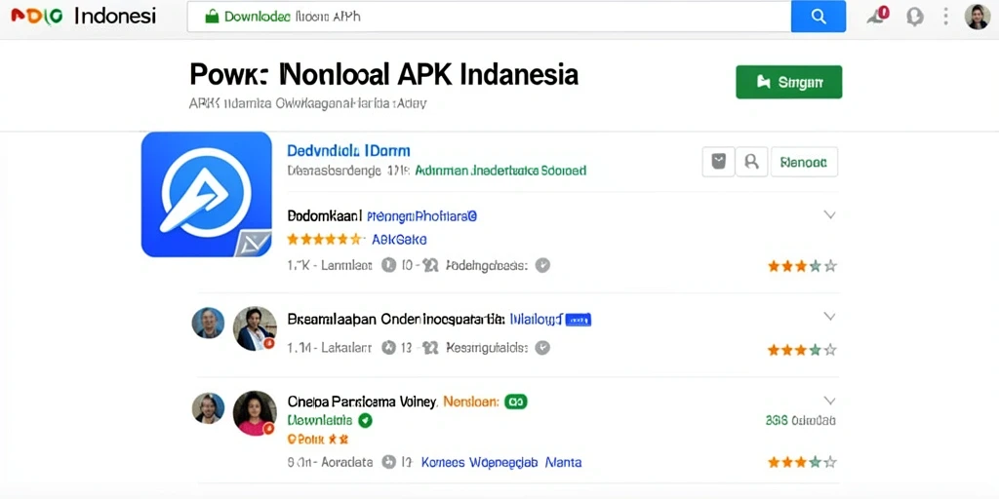999x499 pixels.
Task: Expand chevron in the Cnelpa Parsicama row
Action: [x=829, y=401]
